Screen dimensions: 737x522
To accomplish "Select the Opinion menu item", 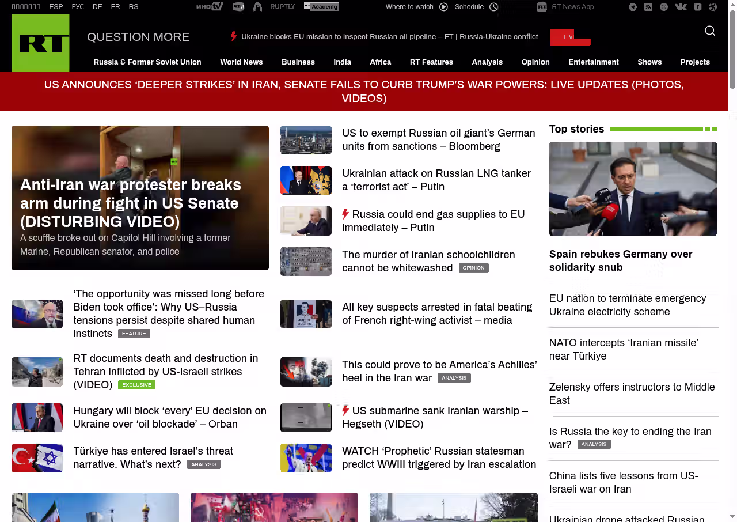I will pyautogui.click(x=535, y=62).
